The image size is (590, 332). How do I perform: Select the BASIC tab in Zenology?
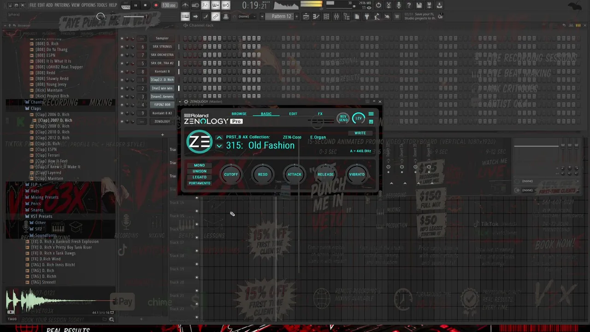(x=266, y=114)
